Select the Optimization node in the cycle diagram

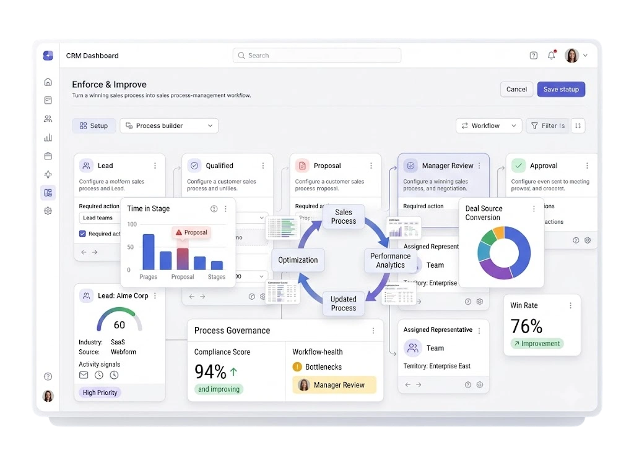click(x=298, y=260)
